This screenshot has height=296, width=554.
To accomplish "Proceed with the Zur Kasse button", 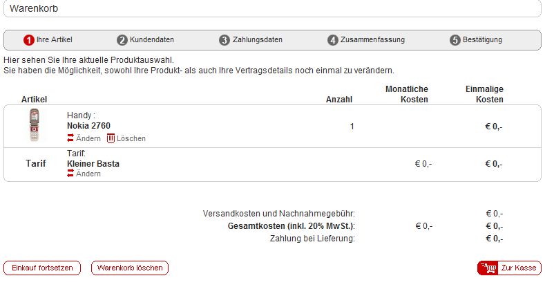I will (x=509, y=268).
